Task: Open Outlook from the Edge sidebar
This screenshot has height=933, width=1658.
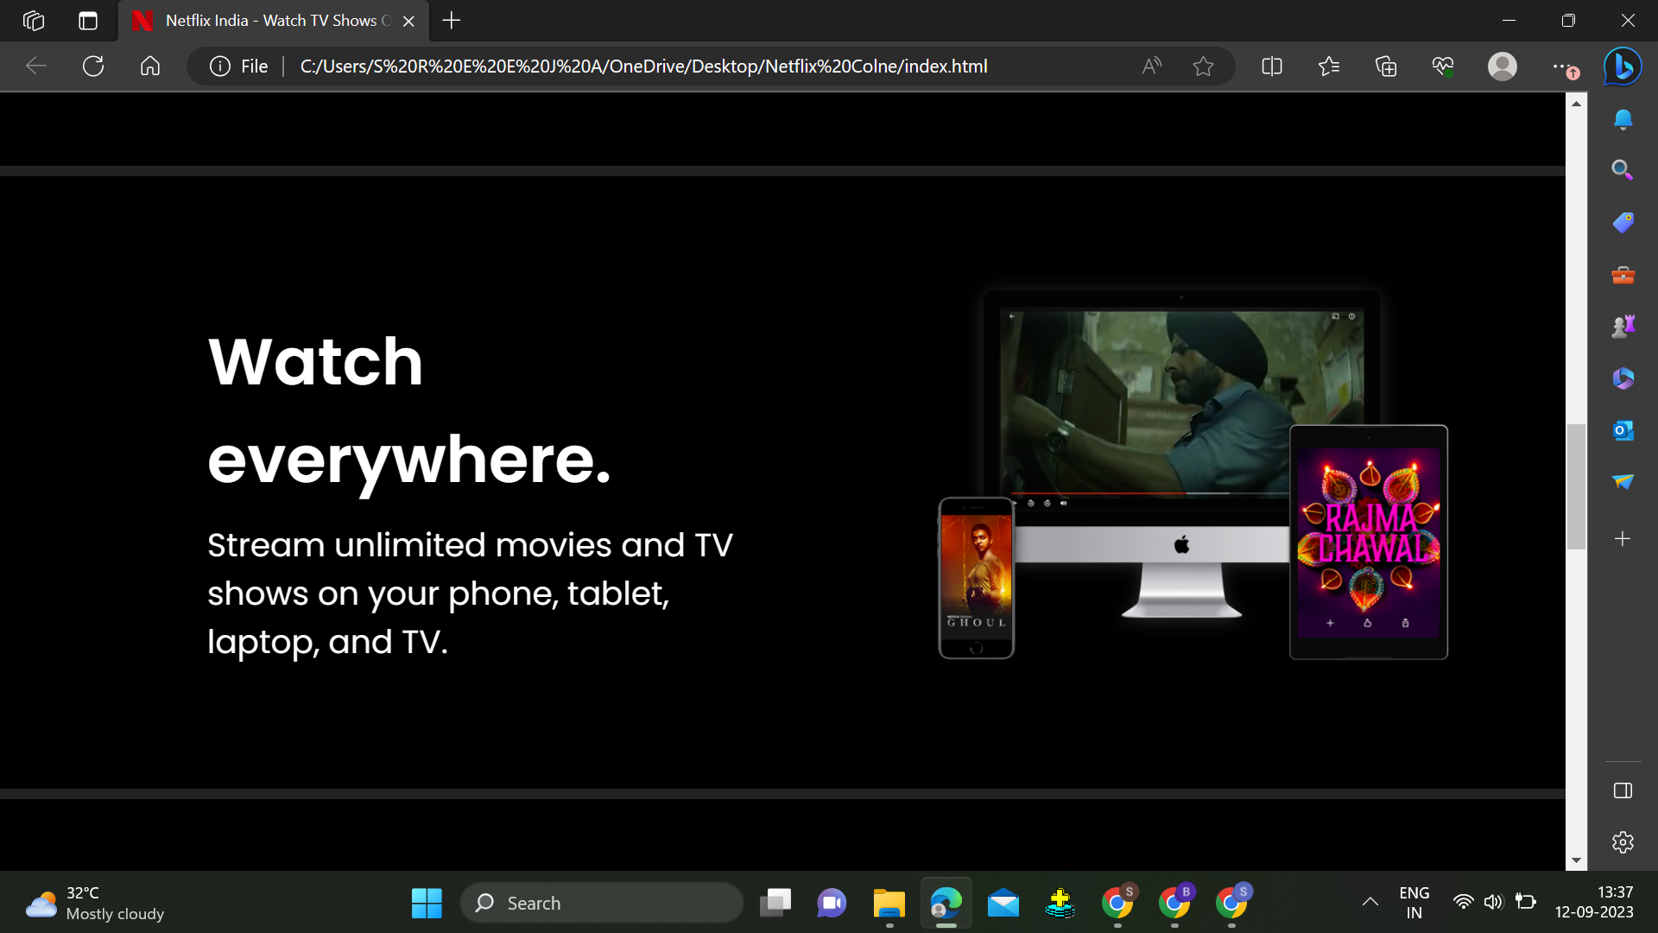Action: pyautogui.click(x=1622, y=429)
